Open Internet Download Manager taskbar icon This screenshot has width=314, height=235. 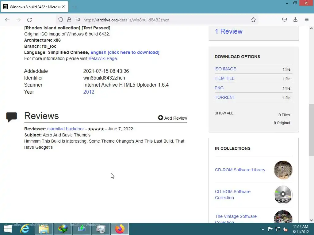click(63, 229)
